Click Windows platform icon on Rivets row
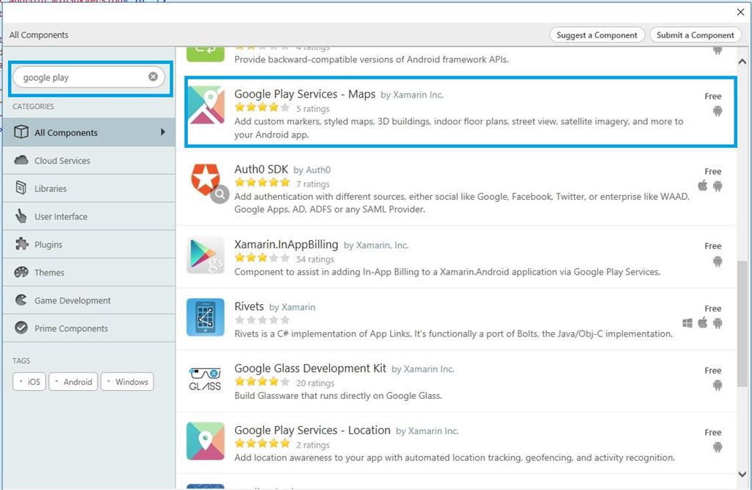 (687, 323)
